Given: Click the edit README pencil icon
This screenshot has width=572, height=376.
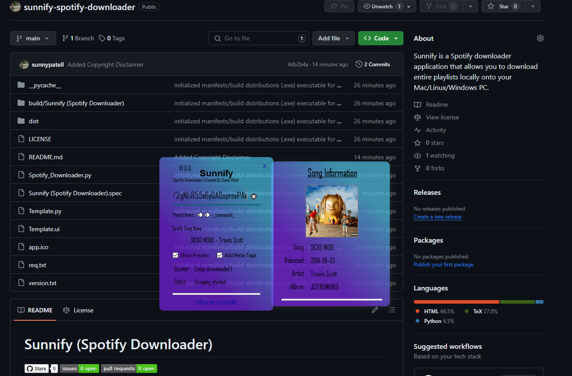Looking at the screenshot, I should [x=375, y=310].
